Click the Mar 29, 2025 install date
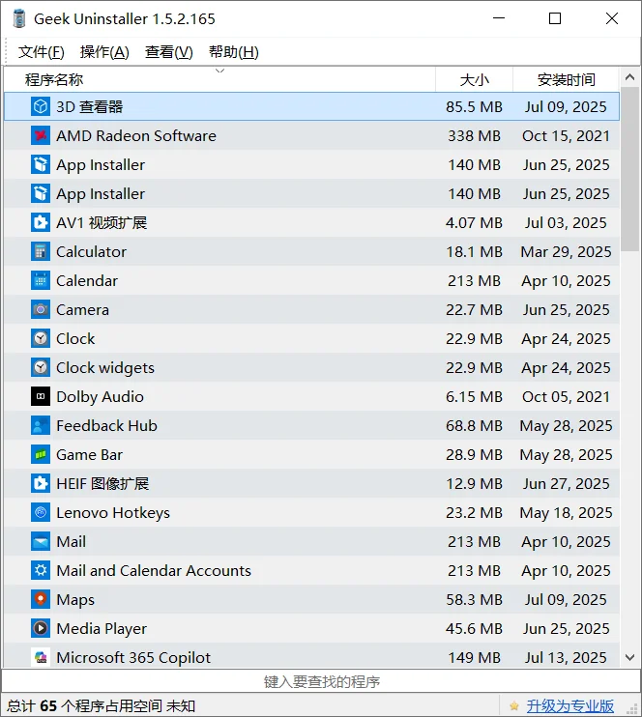The width and height of the screenshot is (642, 717). coord(566,251)
